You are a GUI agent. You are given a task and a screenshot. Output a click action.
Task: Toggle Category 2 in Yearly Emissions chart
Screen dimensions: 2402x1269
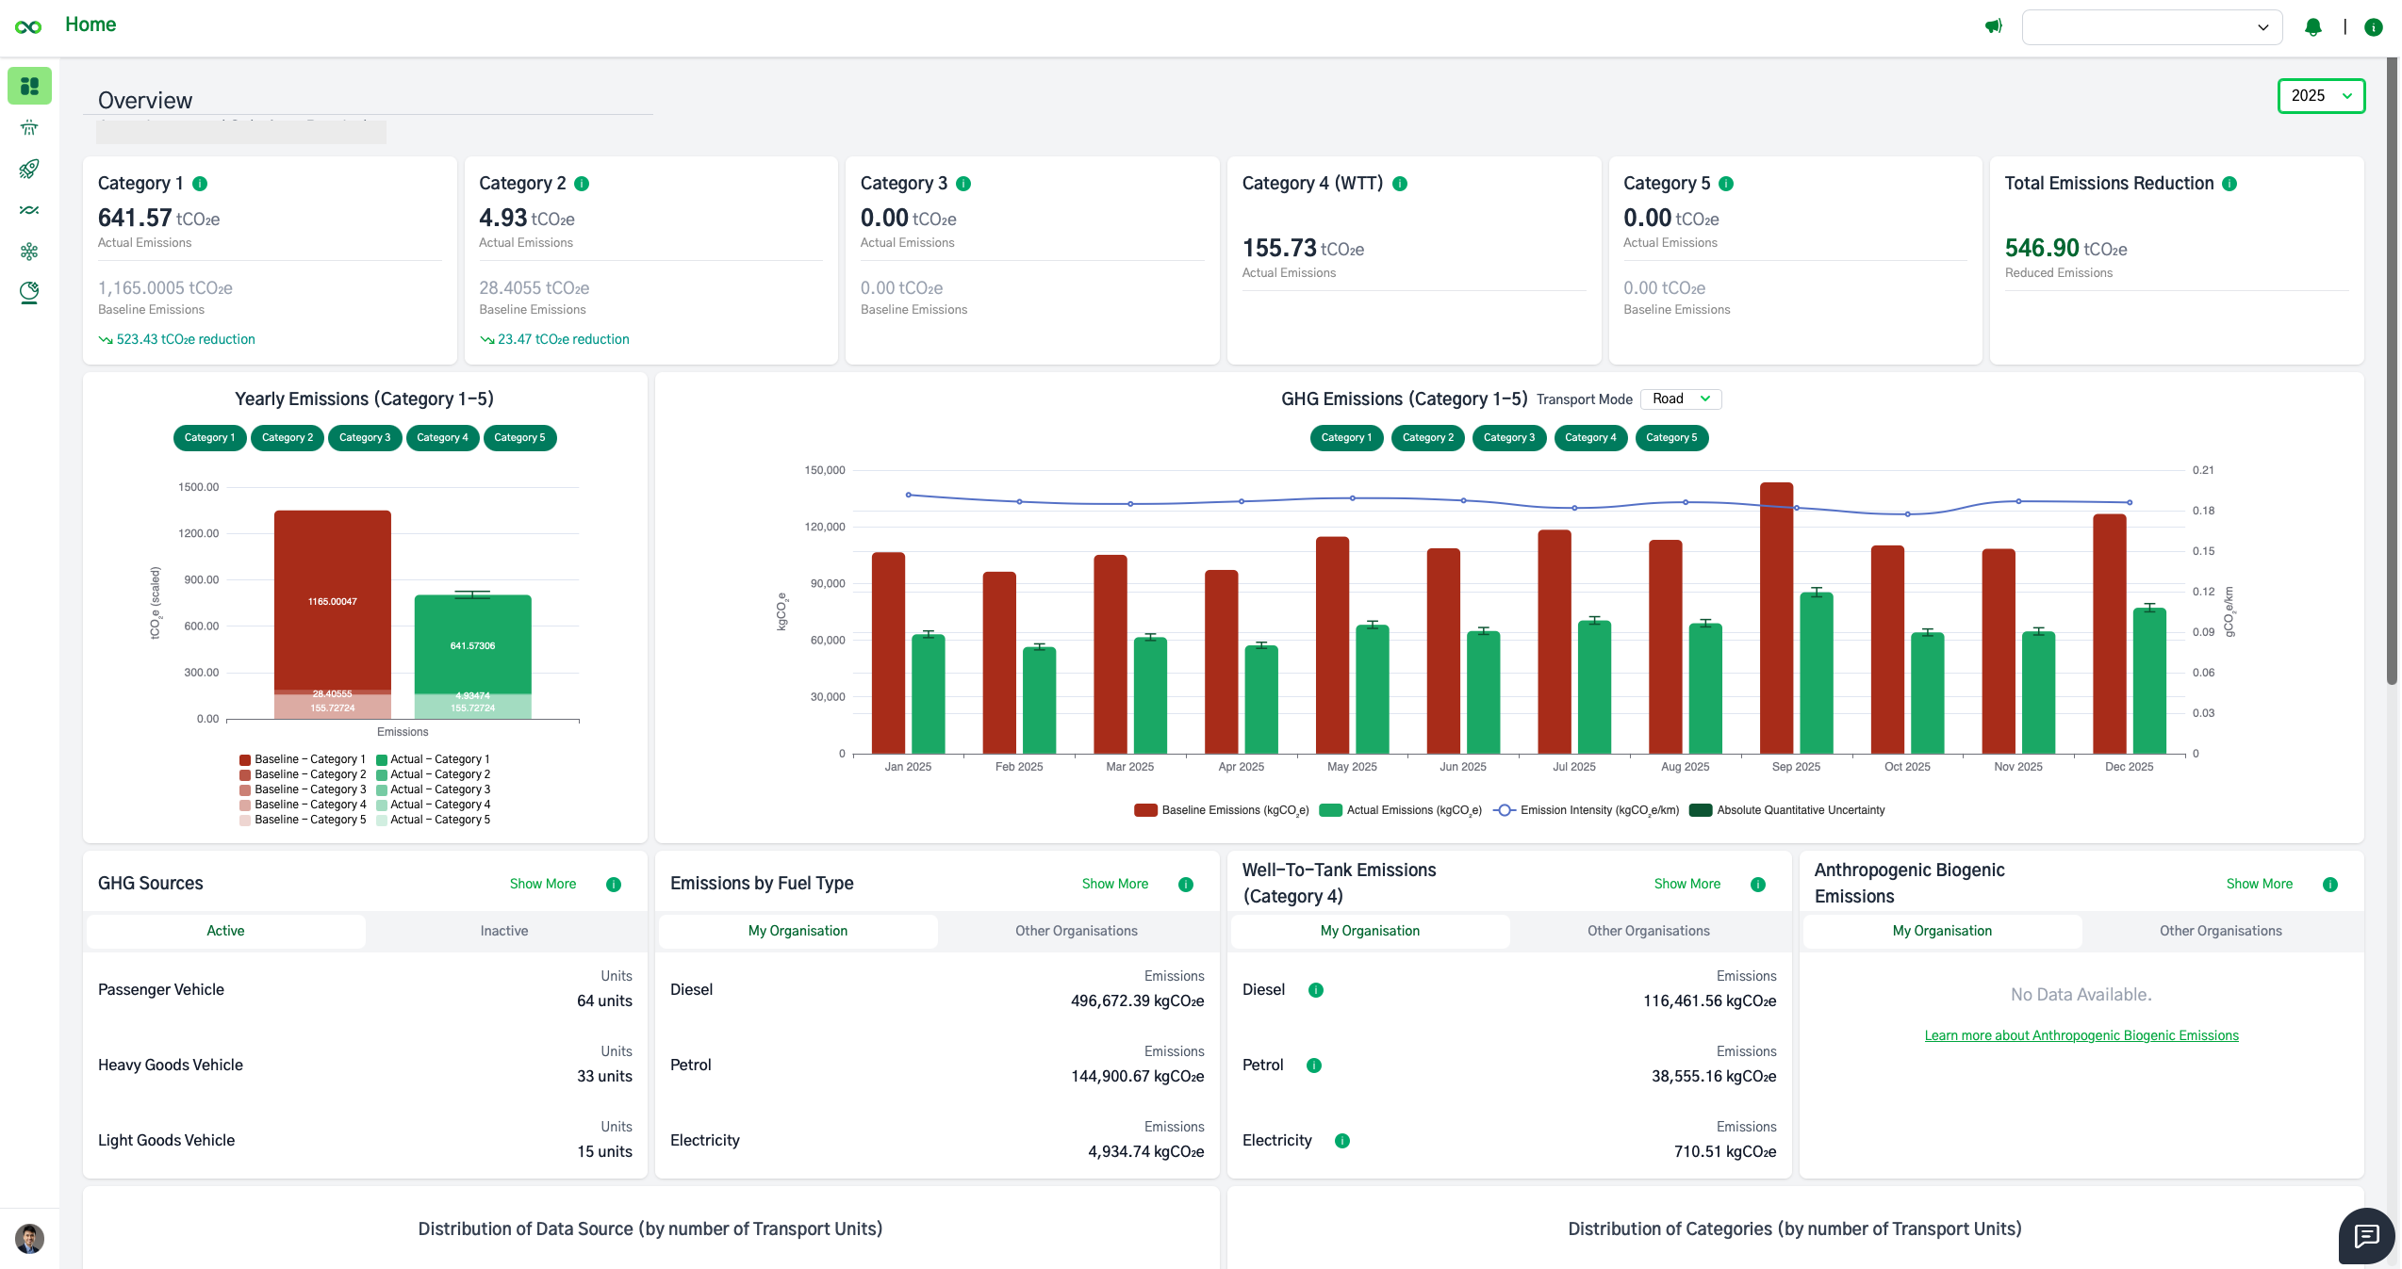click(288, 438)
